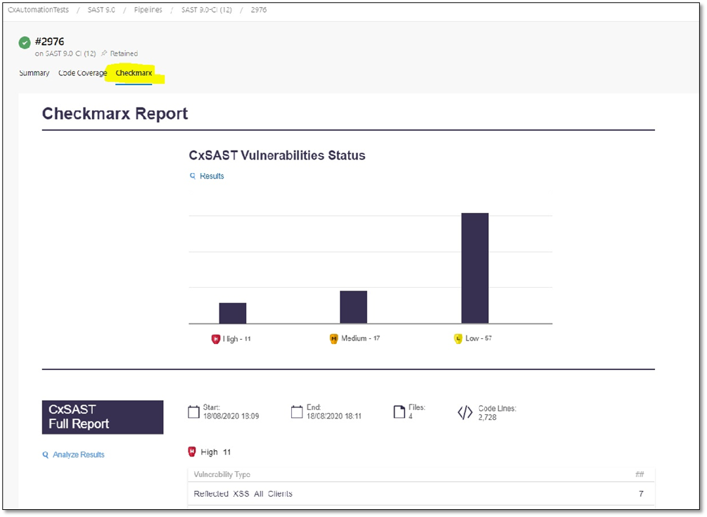This screenshot has height=517, width=707.
Task: Click the yellow Low severity shield icon
Action: coord(458,338)
